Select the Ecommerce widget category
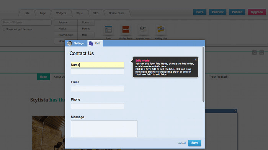This screenshot has width=268, height=150. (x=66, y=35)
